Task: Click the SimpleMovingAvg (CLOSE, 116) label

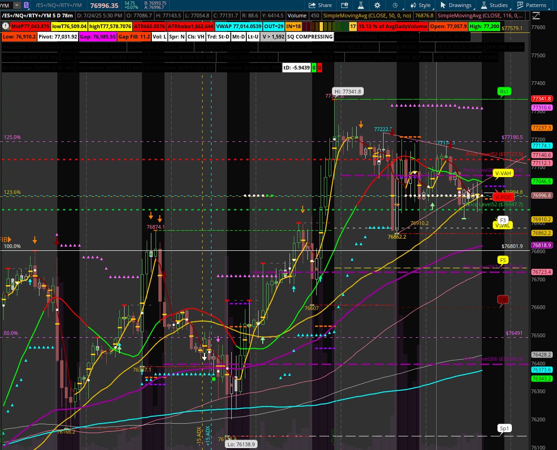Action: click(480, 16)
